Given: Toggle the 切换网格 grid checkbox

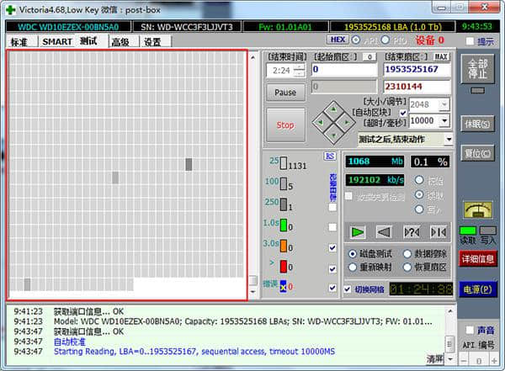Looking at the screenshot, I should tap(348, 289).
